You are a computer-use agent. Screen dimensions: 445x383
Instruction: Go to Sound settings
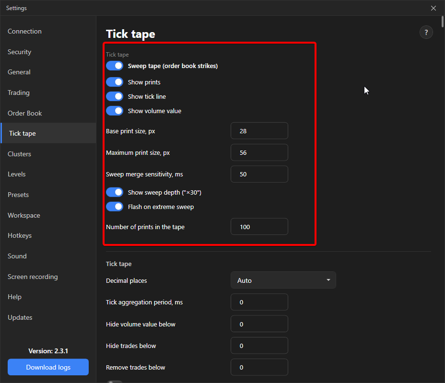pos(48,256)
